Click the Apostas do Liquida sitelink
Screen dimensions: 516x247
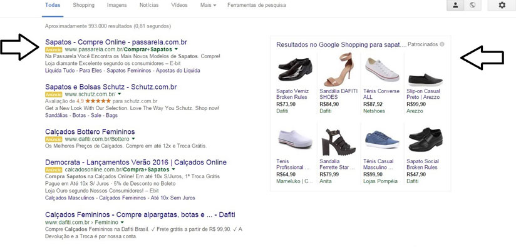click(x=178, y=71)
